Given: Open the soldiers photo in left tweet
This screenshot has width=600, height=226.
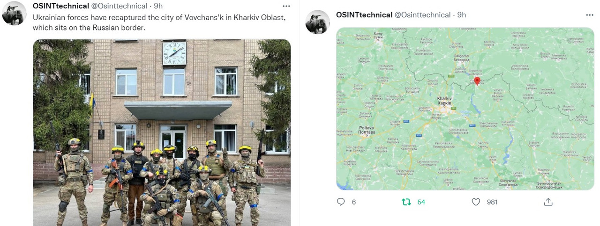Looking at the screenshot, I should tap(162, 132).
